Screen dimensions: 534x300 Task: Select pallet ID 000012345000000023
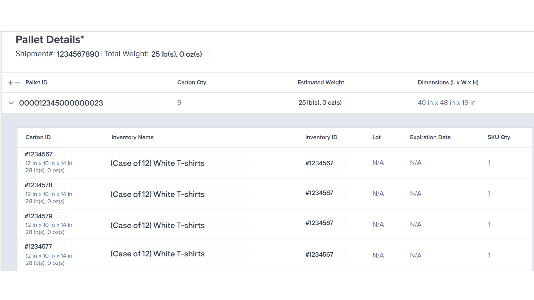(x=61, y=103)
